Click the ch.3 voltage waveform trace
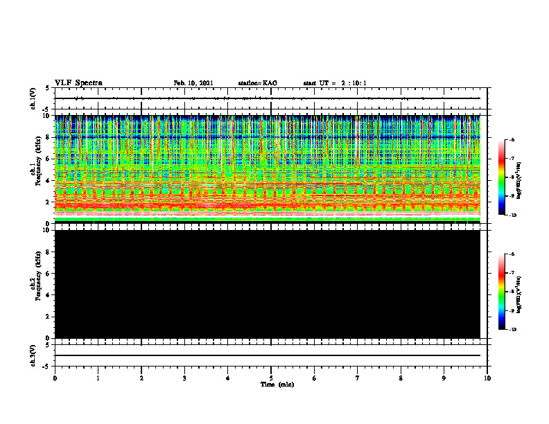The width and height of the screenshot is (549, 424). pyautogui.click(x=268, y=355)
